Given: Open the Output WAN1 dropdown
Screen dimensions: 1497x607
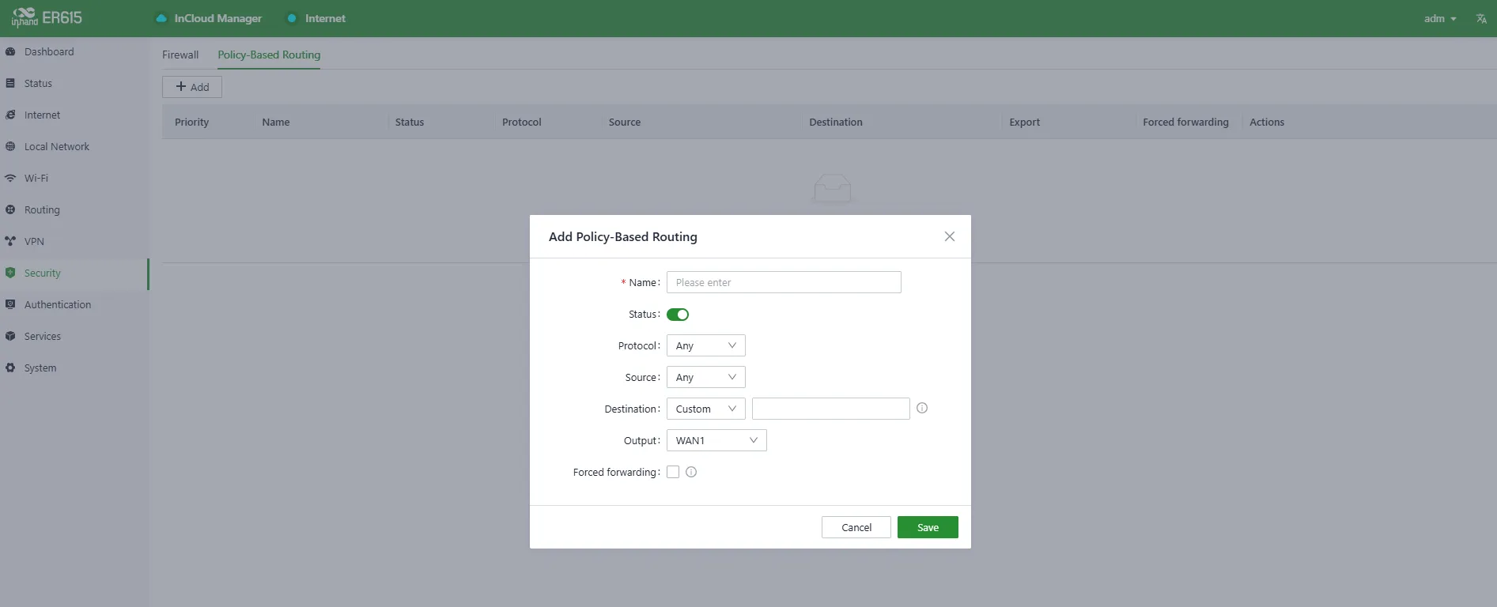Looking at the screenshot, I should (x=716, y=440).
